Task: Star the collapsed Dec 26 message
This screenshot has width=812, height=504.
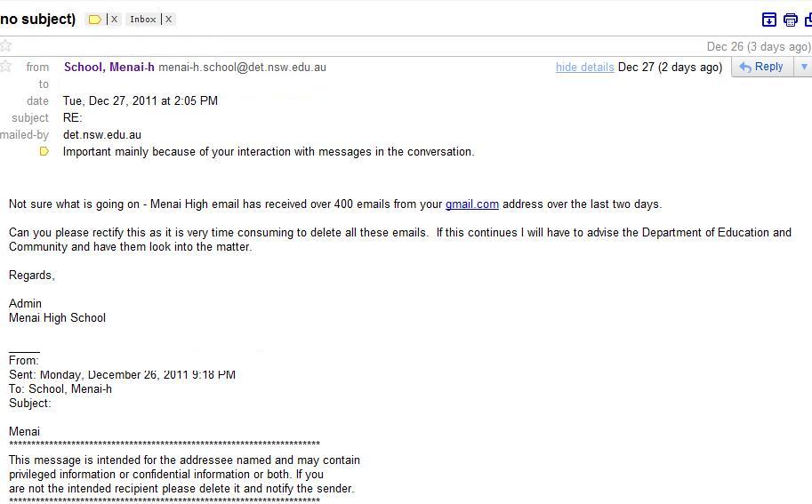Action: [x=5, y=45]
